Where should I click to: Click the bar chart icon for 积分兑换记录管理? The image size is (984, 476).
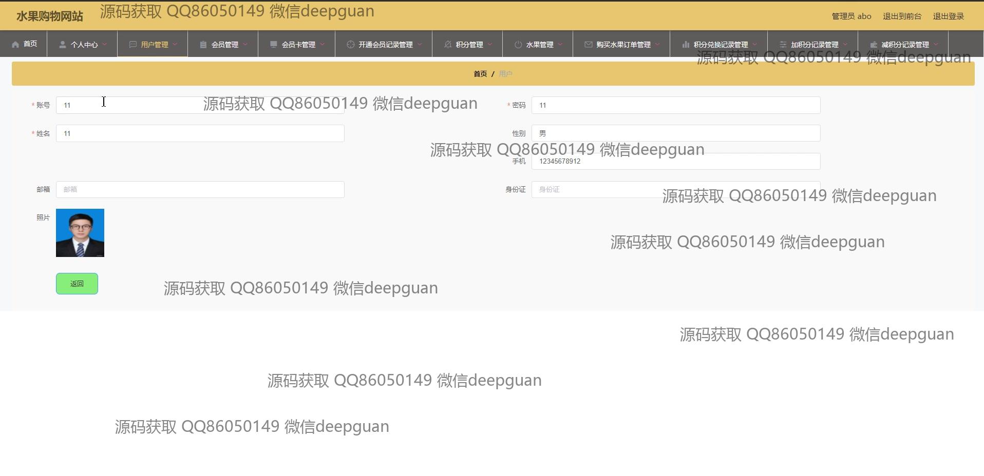point(685,45)
